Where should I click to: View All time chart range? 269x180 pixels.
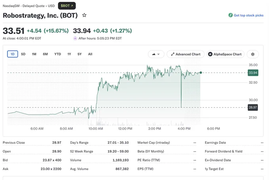click(x=90, y=54)
